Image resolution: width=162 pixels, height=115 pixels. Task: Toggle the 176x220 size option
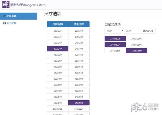click(79, 37)
